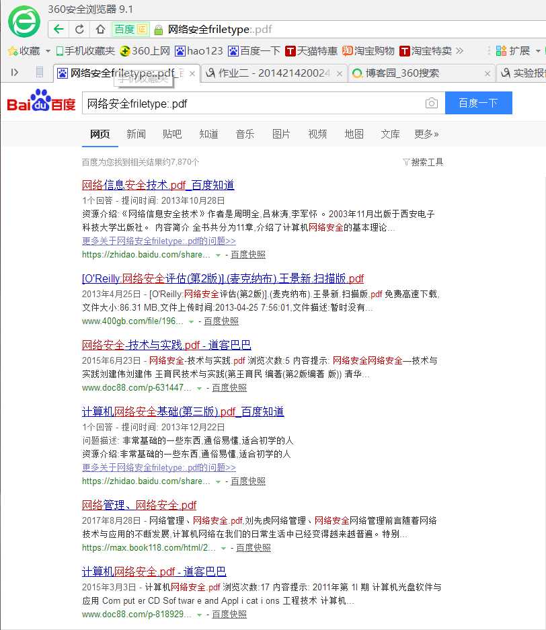This screenshot has width=546, height=630.
Task: Expand arrow next to www.doc88.com/p-631447 URL
Action: [199, 389]
